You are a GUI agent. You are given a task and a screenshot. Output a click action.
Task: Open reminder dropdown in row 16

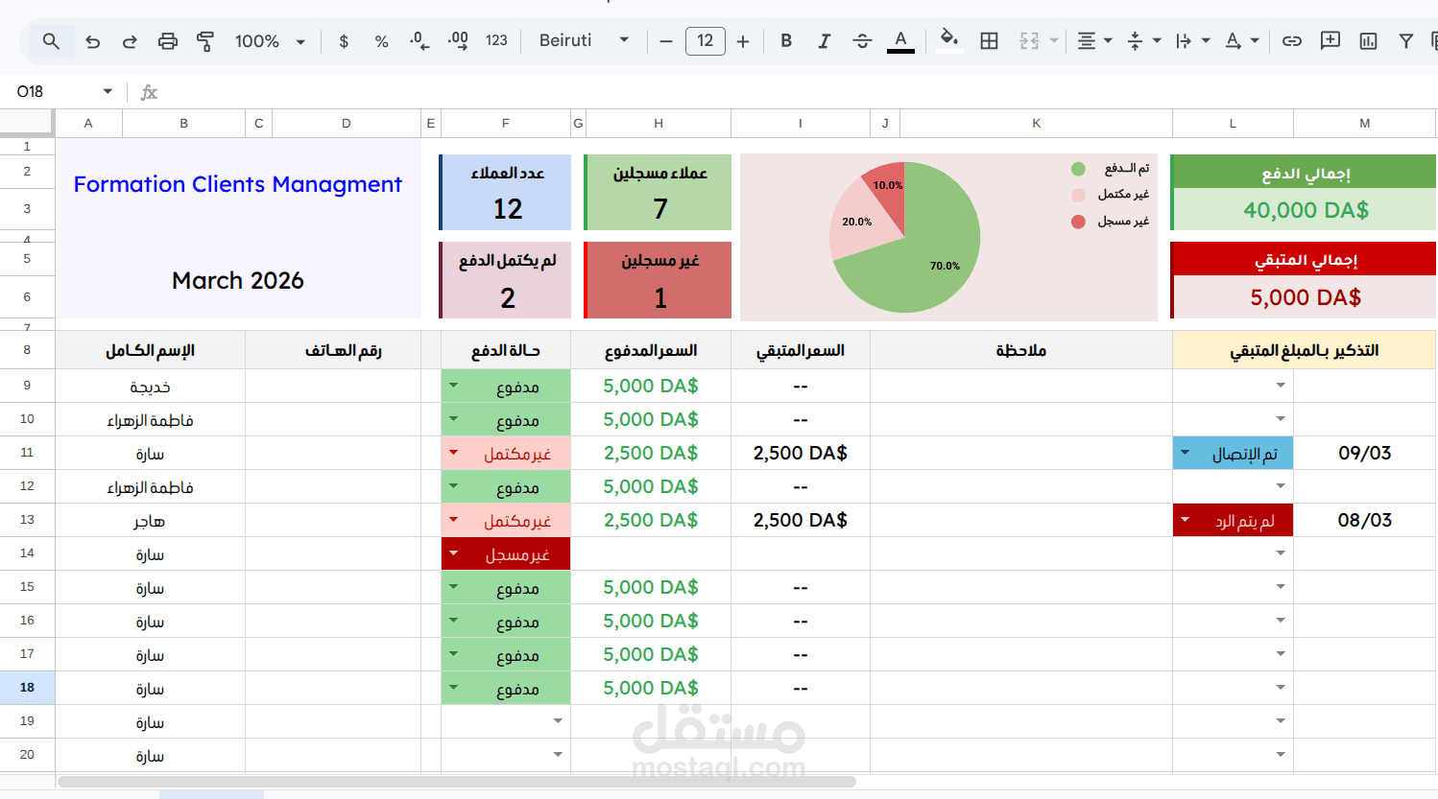[x=1281, y=621]
